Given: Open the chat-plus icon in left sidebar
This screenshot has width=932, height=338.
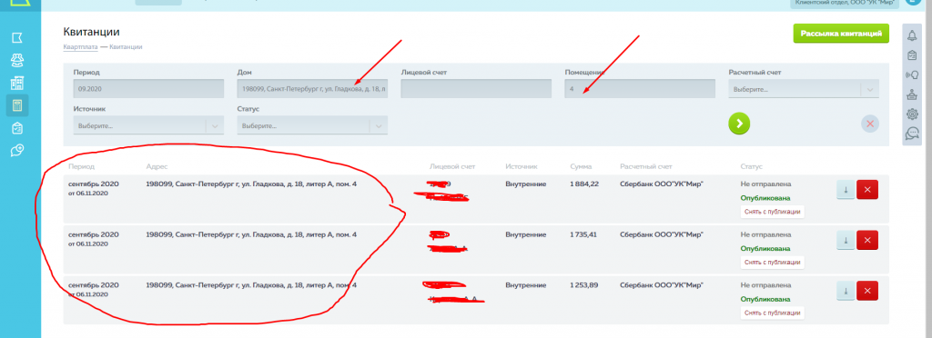Looking at the screenshot, I should point(17,150).
